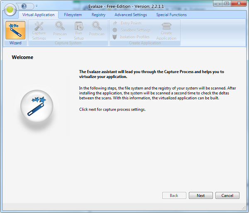Cancel the wizard
The width and height of the screenshot is (249, 213).
[227, 196]
